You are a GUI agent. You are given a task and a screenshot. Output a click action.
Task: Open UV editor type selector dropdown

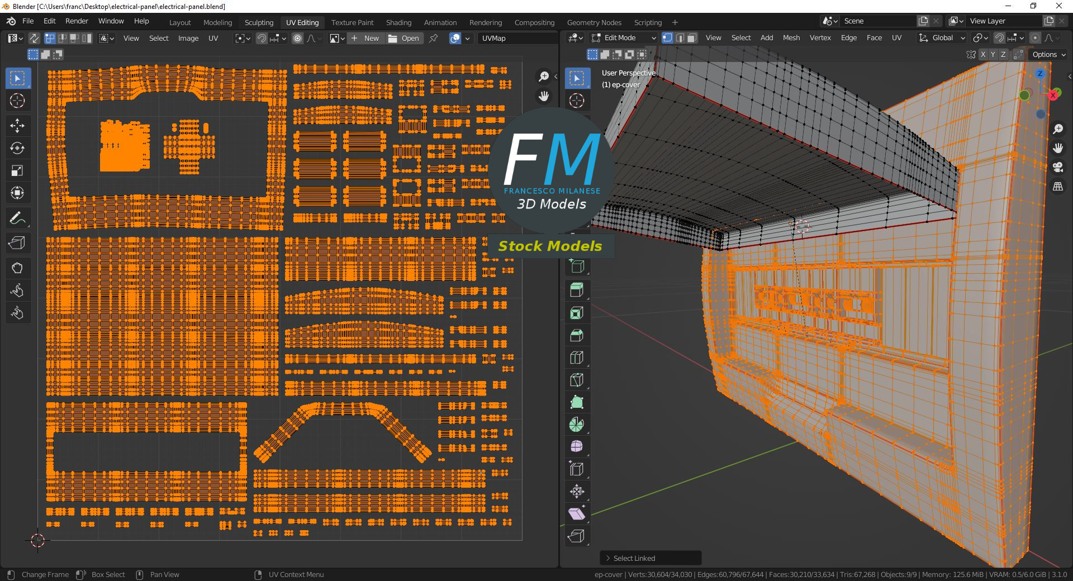15,38
